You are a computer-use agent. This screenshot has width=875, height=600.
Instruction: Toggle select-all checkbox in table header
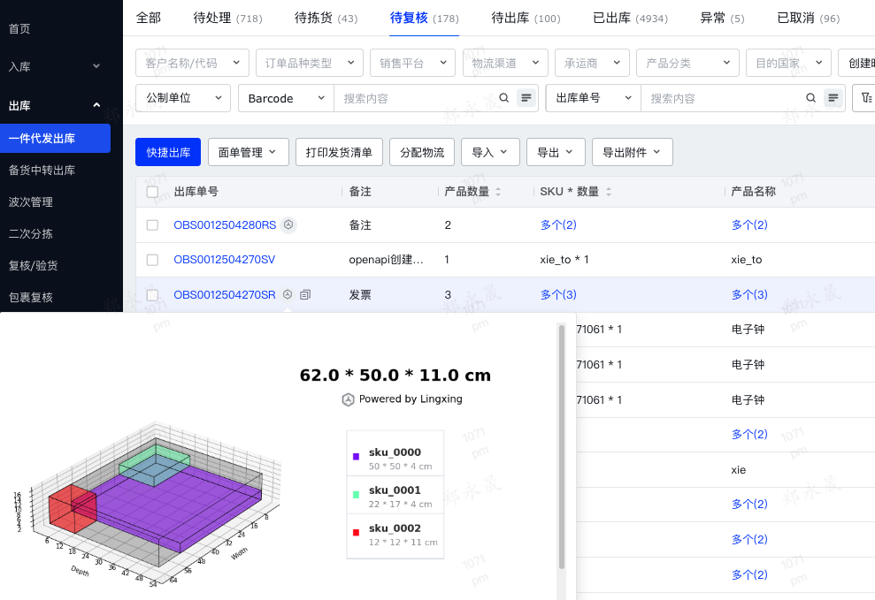[x=152, y=192]
